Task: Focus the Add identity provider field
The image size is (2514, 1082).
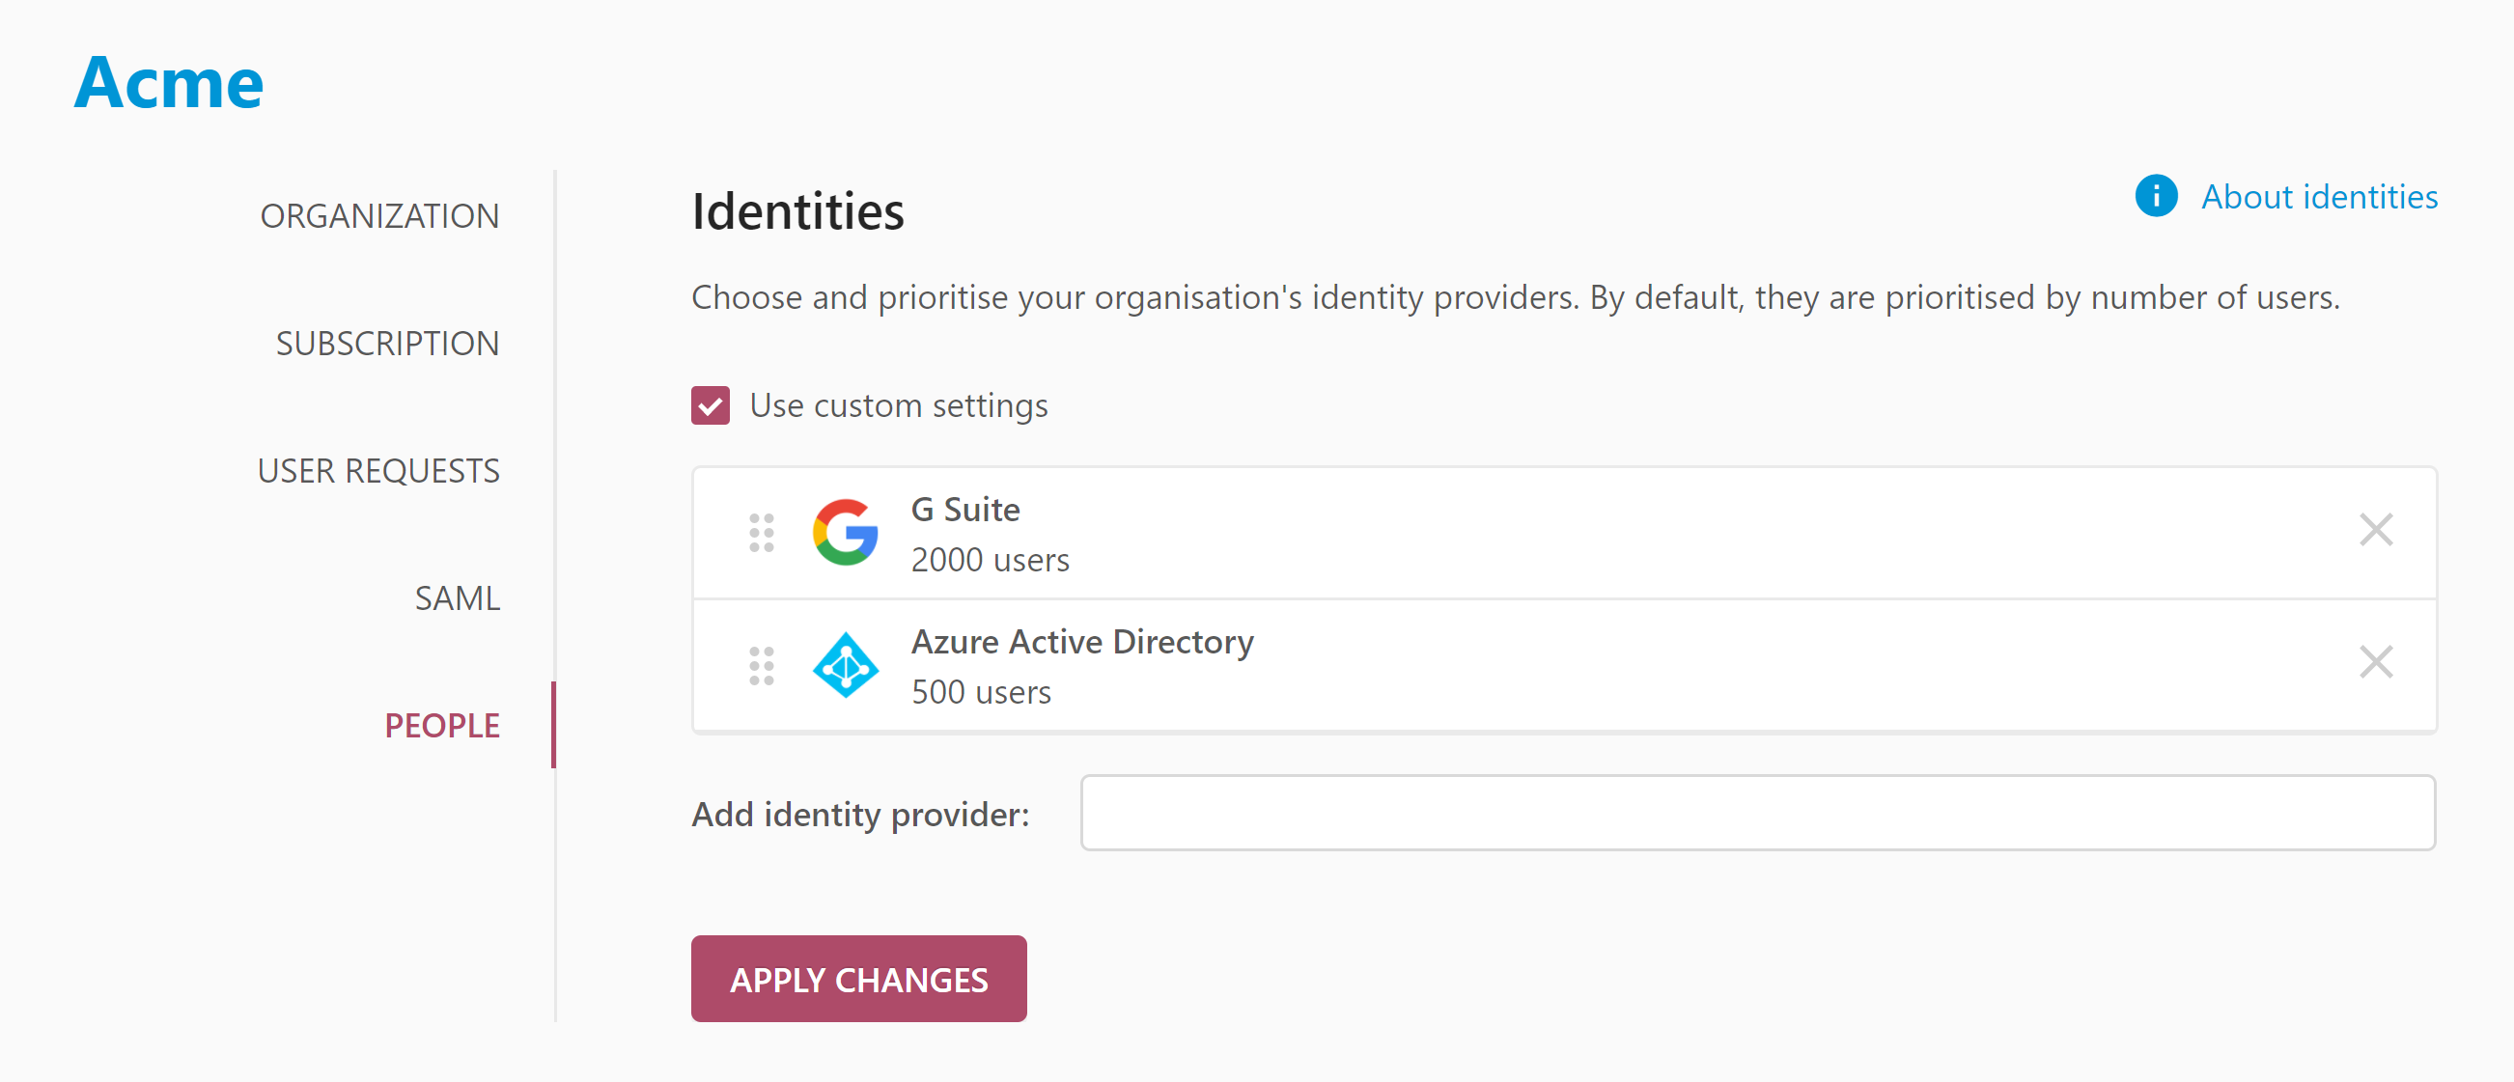Action: tap(1758, 813)
